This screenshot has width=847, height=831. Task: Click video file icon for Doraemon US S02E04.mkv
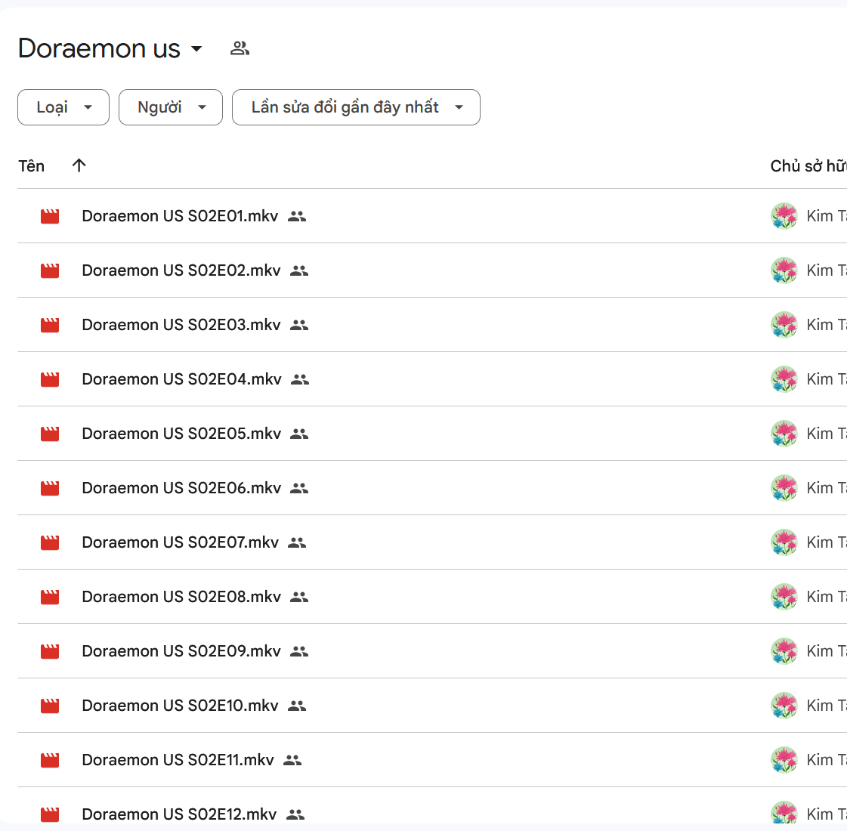(x=50, y=379)
